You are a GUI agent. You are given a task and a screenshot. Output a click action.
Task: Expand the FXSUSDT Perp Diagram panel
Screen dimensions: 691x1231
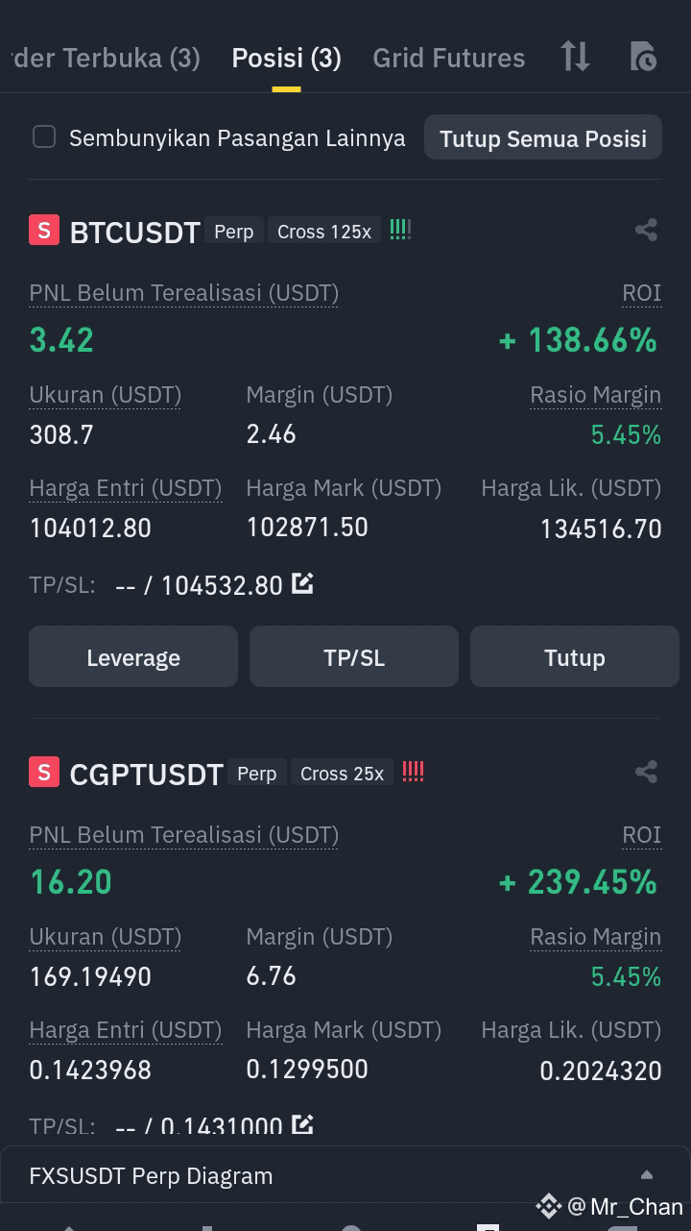pos(647,1174)
